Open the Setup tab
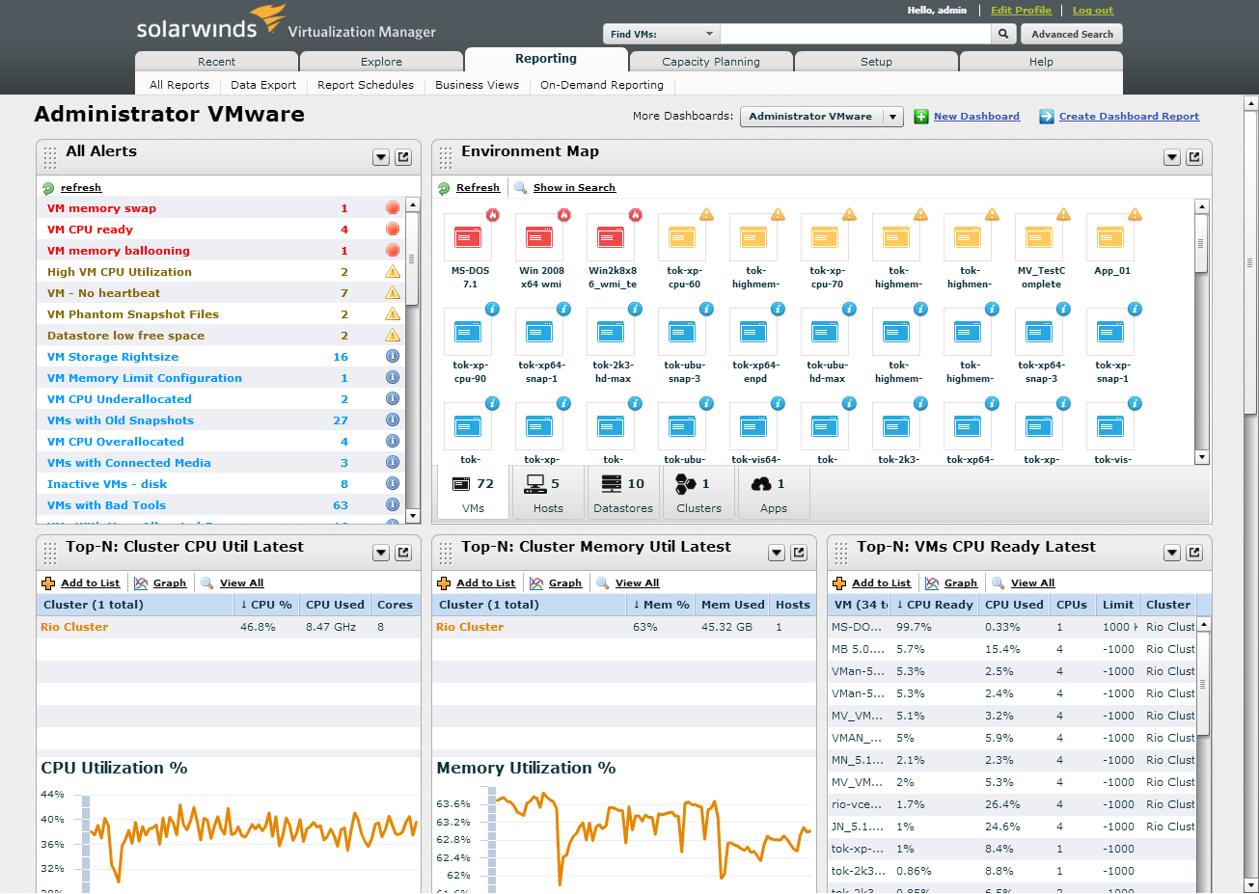Viewport: 1259px width, 894px height. point(876,62)
